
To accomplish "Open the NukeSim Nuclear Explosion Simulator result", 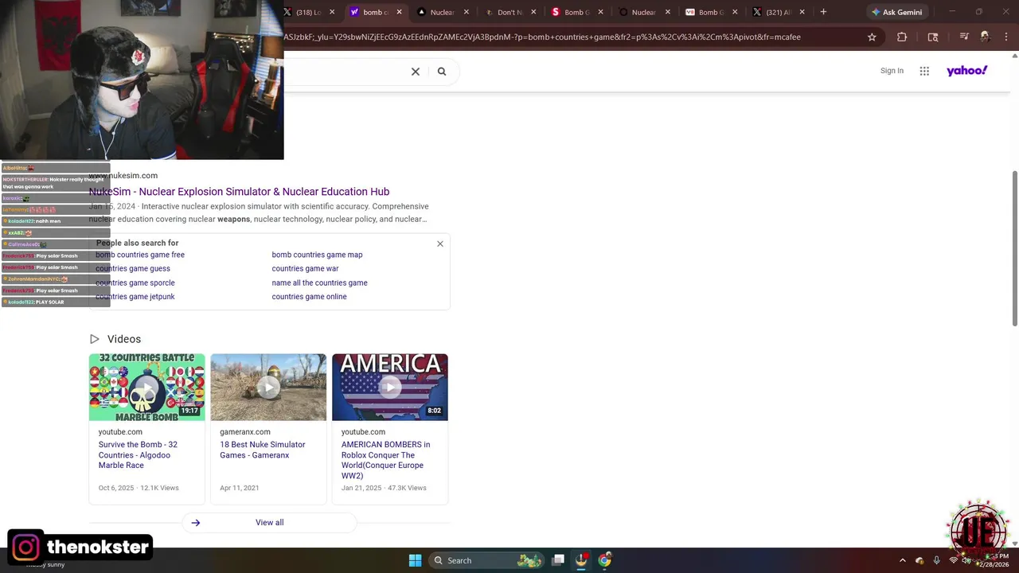I will pos(239,192).
